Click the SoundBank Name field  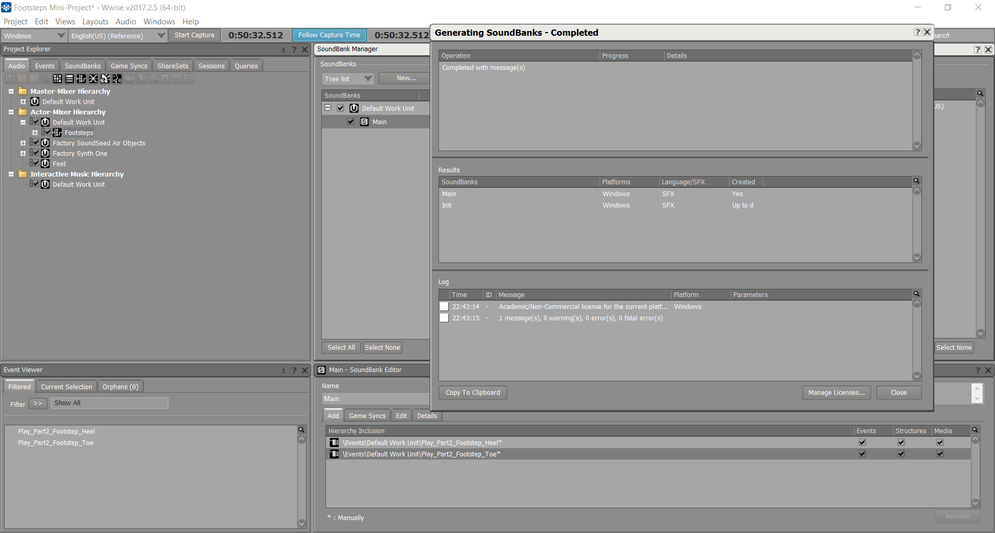click(x=376, y=398)
